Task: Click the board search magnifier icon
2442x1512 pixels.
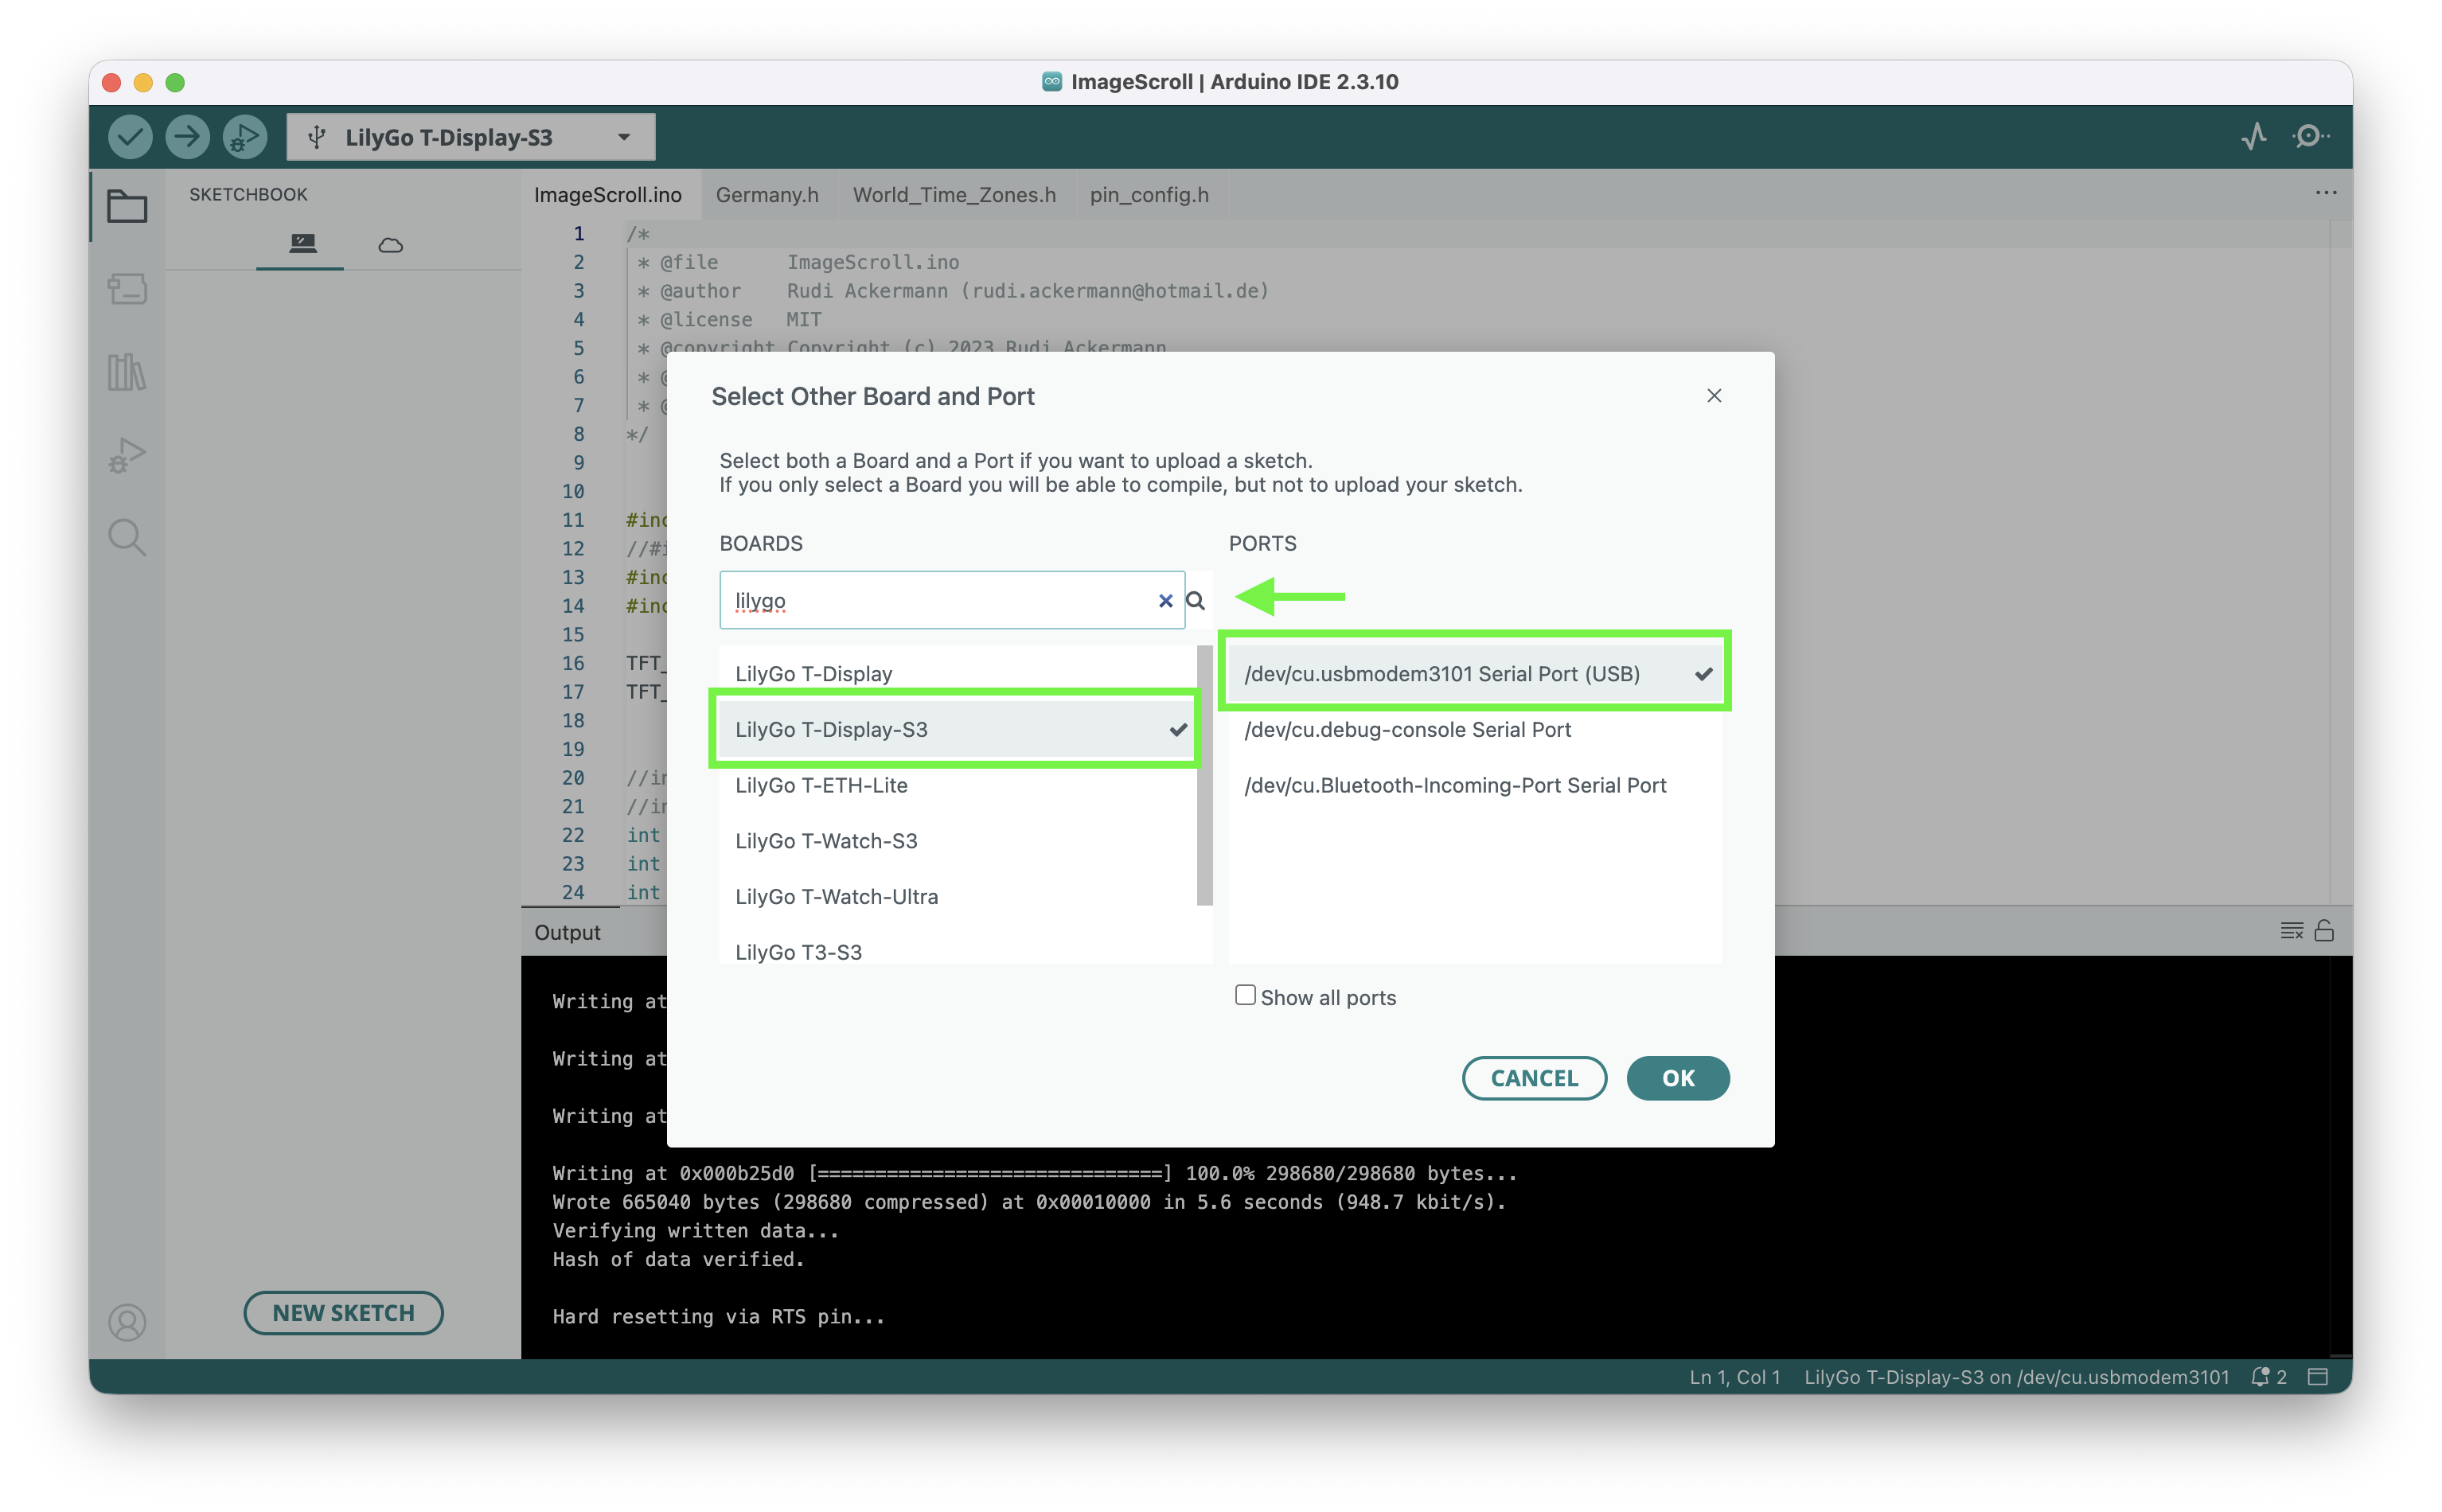Action: pyautogui.click(x=1195, y=601)
